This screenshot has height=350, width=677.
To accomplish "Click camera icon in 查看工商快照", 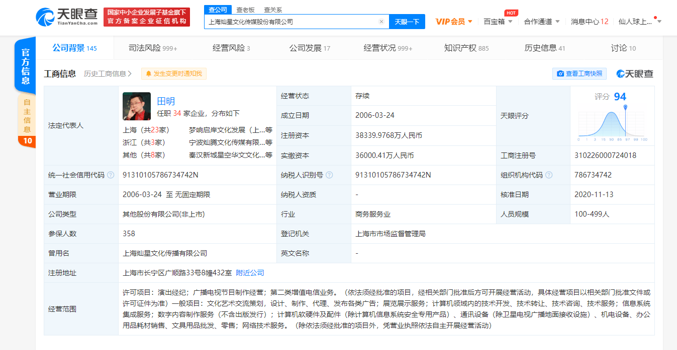I will click(x=560, y=74).
